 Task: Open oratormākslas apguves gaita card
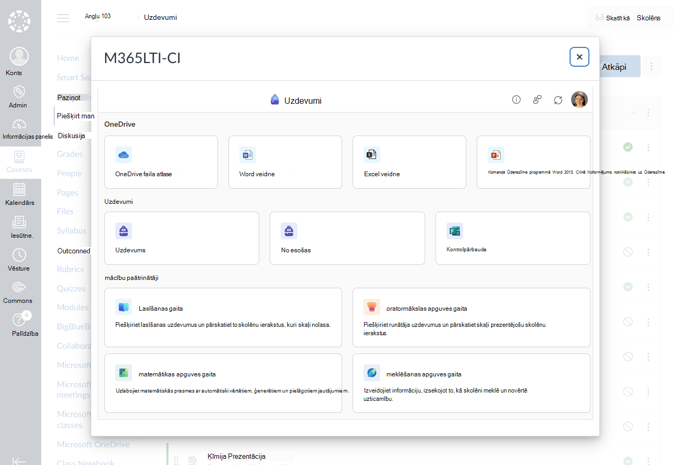click(x=472, y=317)
